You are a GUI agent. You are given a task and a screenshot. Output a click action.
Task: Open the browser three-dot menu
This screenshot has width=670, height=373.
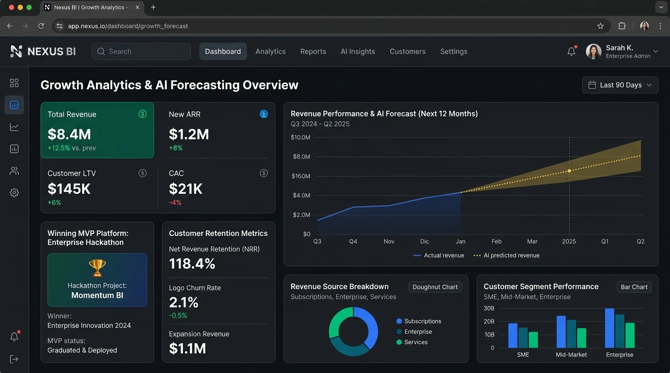[x=660, y=26]
